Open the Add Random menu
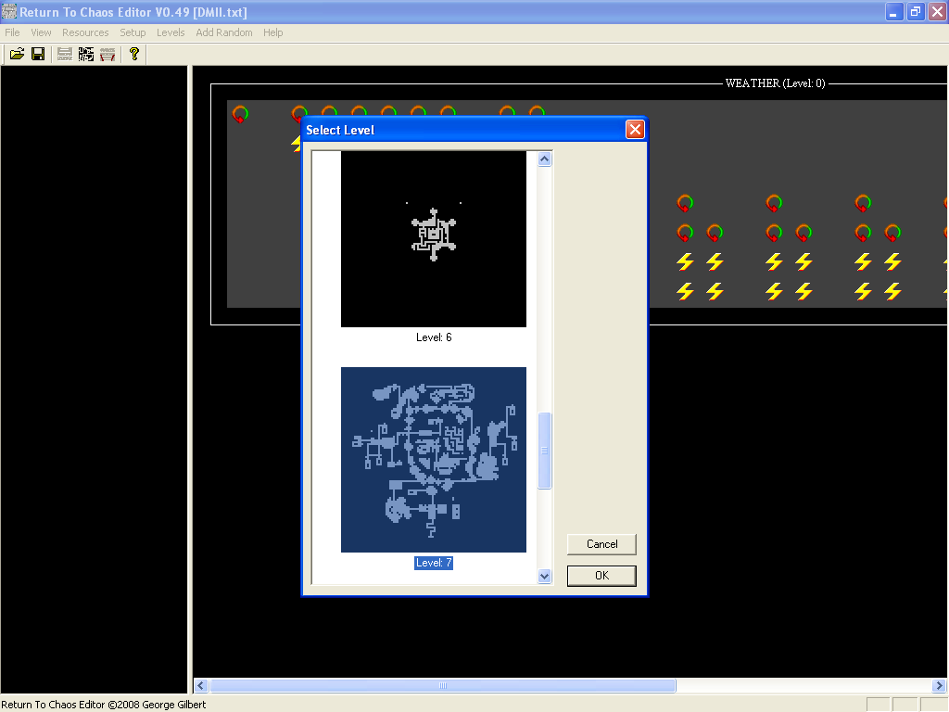Screen dimensions: 949x712 tap(223, 32)
